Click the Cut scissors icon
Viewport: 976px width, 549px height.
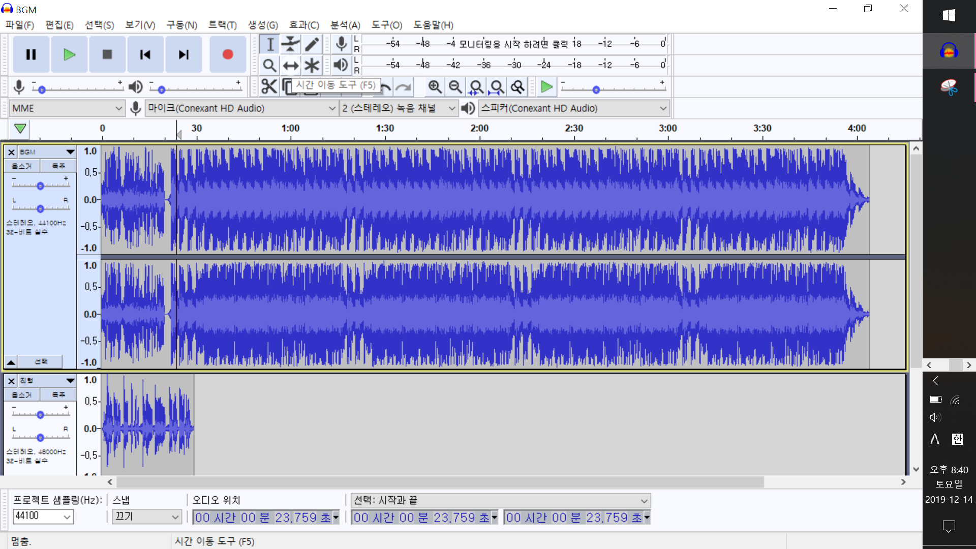click(x=269, y=87)
